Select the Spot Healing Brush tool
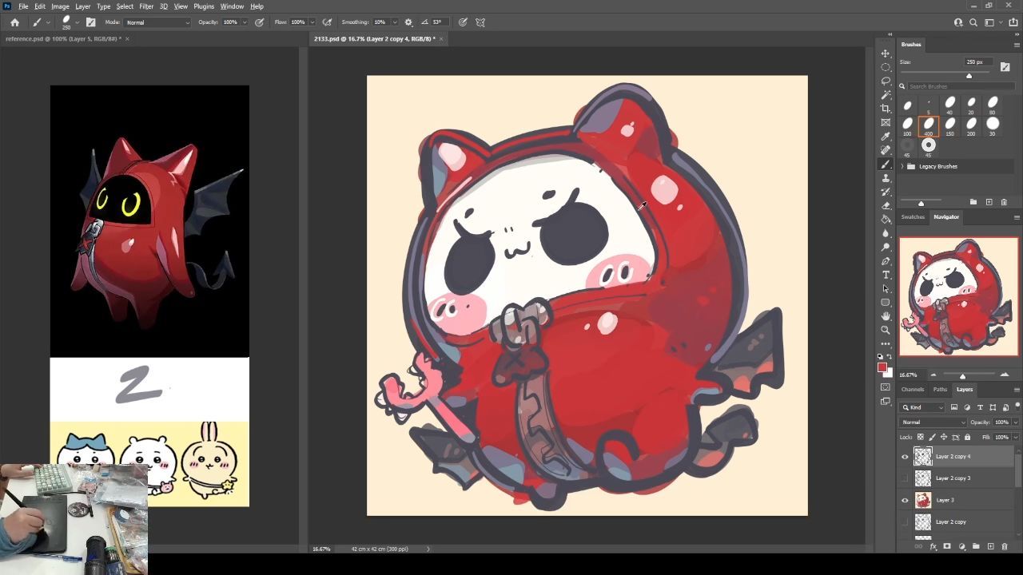The width and height of the screenshot is (1023, 575). pyautogui.click(x=886, y=150)
